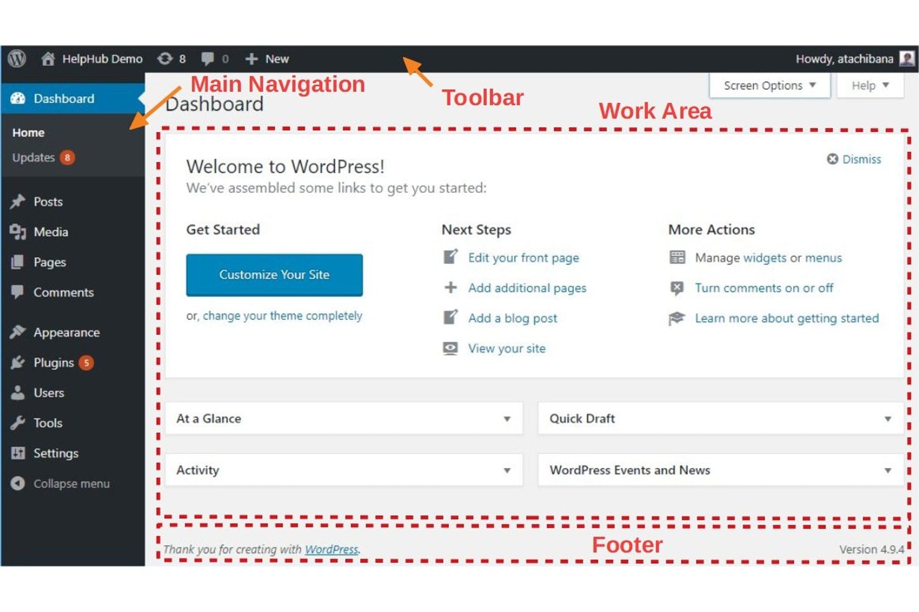Click the Dashboard gauge icon in the sidebar

(x=18, y=99)
